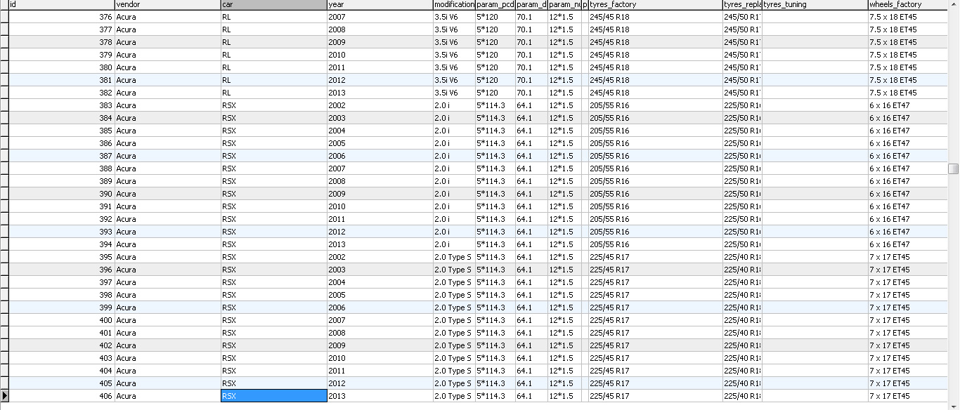Click the row selector for row 393
This screenshot has width=960, height=410.
click(4, 232)
